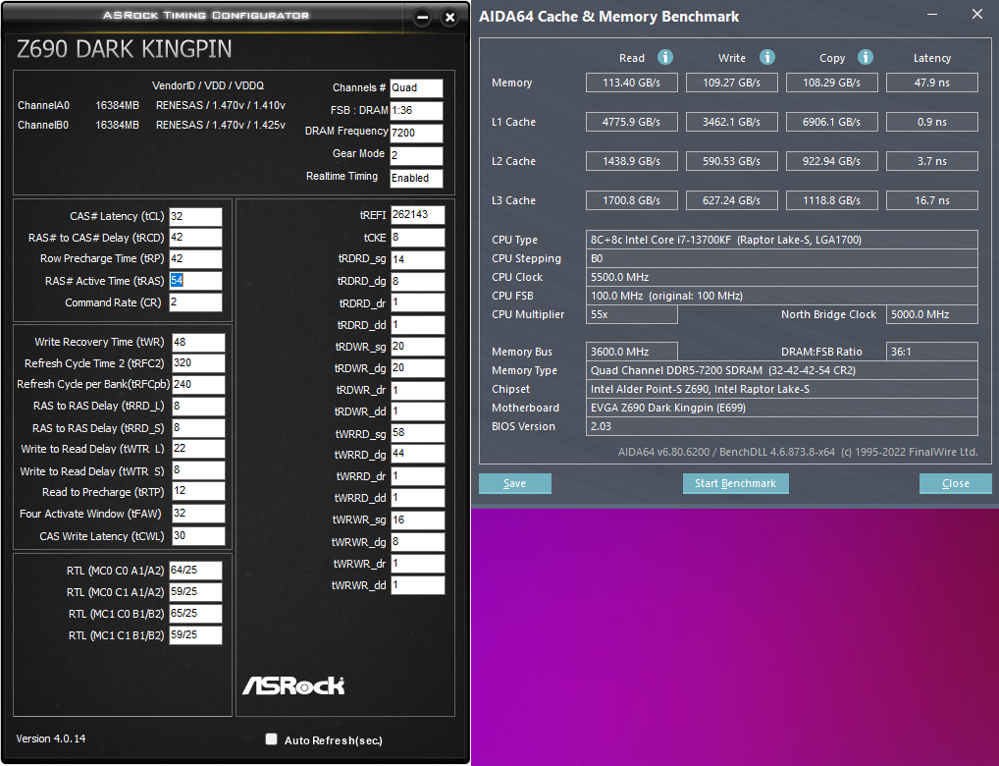Image resolution: width=999 pixels, height=766 pixels.
Task: Click the Realtime Timing field showing Enabled
Action: 417,178
